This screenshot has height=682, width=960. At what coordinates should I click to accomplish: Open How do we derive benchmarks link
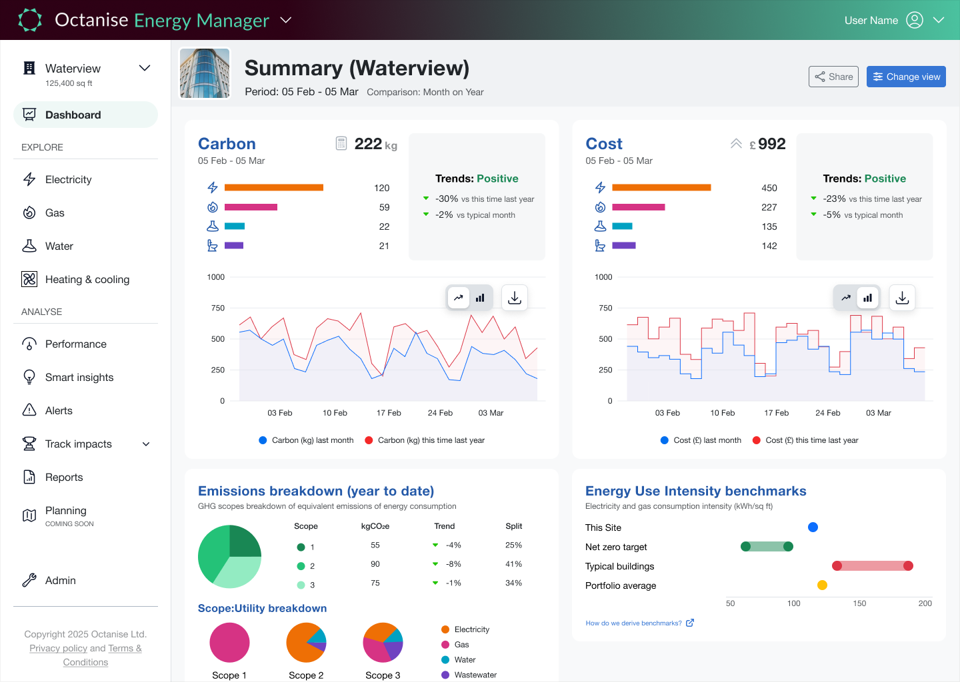[633, 623]
